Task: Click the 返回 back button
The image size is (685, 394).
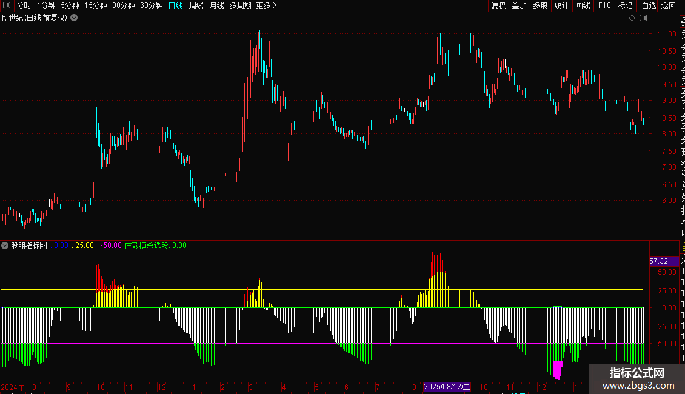Action: point(669,5)
